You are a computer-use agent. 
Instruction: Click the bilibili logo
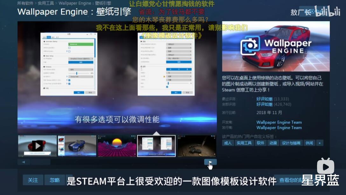coord(328,12)
